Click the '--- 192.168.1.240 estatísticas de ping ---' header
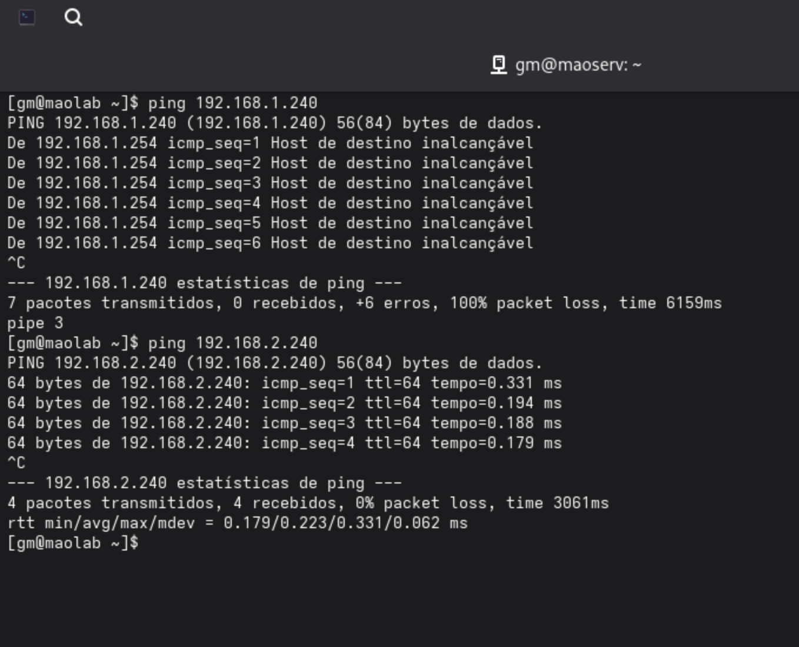Screen dimensions: 799x647 point(204,283)
